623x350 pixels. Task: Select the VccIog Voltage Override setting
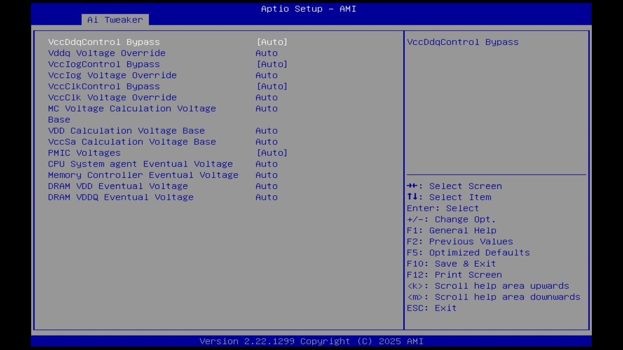tap(112, 75)
